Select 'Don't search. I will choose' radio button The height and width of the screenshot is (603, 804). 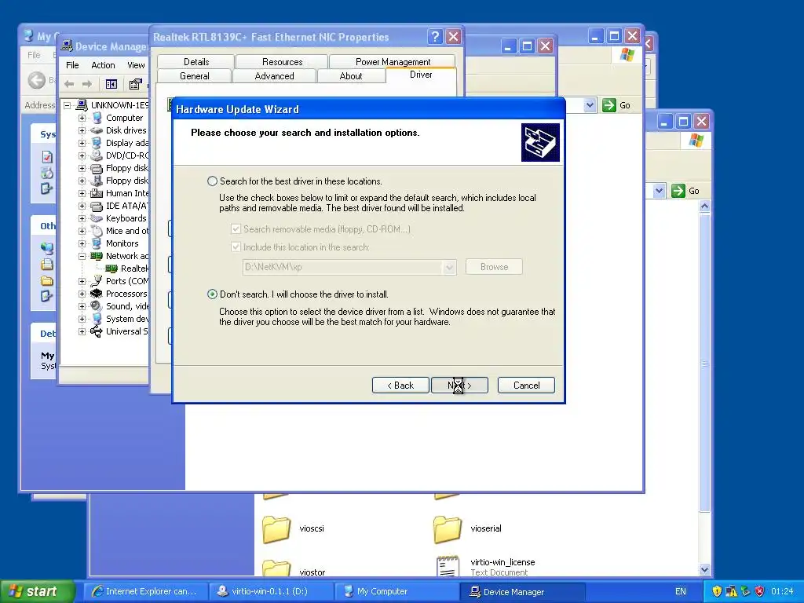coord(212,294)
